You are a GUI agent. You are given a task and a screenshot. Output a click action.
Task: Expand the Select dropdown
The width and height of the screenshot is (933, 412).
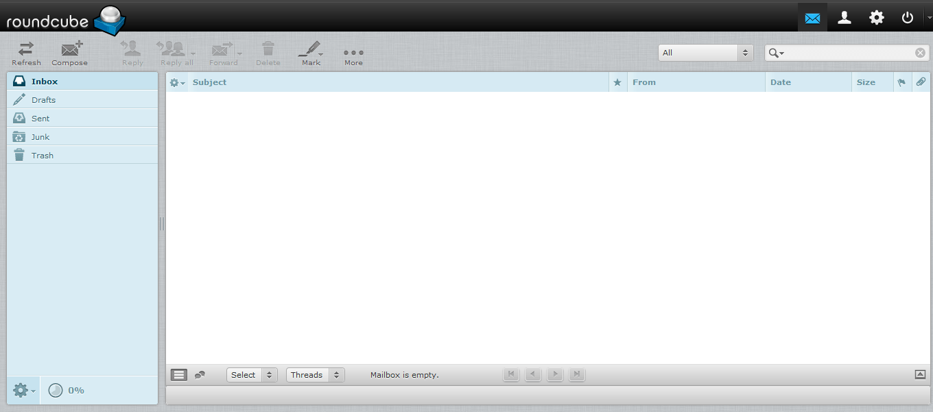252,375
